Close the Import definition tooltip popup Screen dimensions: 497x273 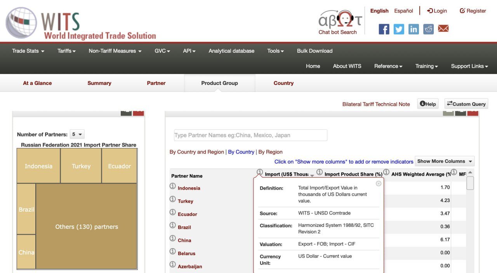[379, 183]
